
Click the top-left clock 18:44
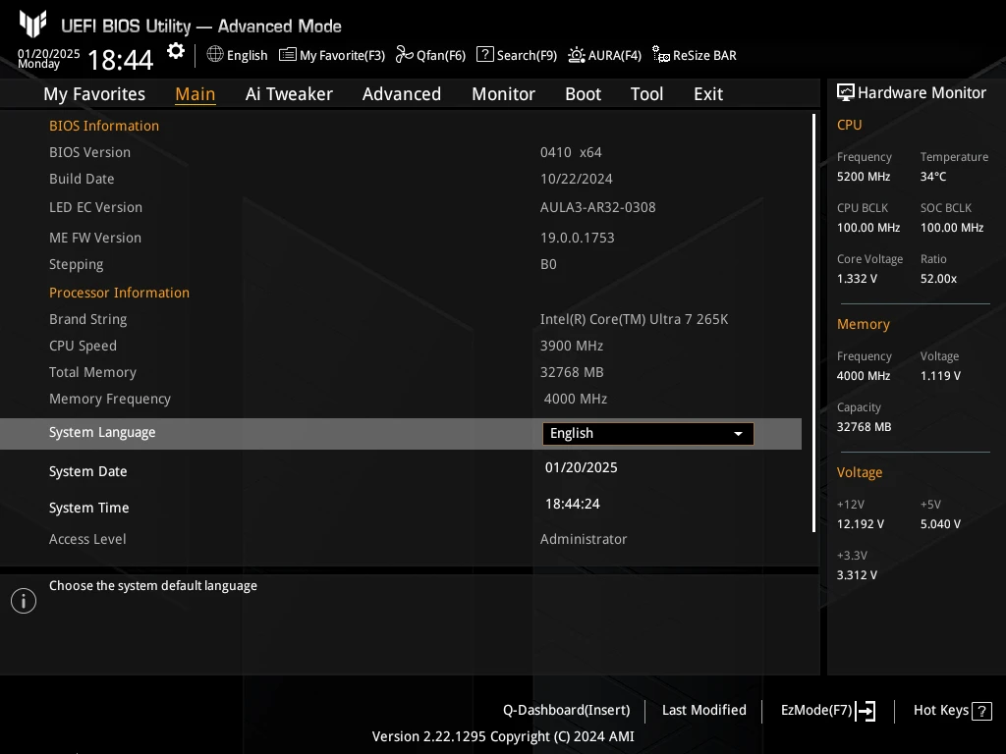tap(120, 60)
